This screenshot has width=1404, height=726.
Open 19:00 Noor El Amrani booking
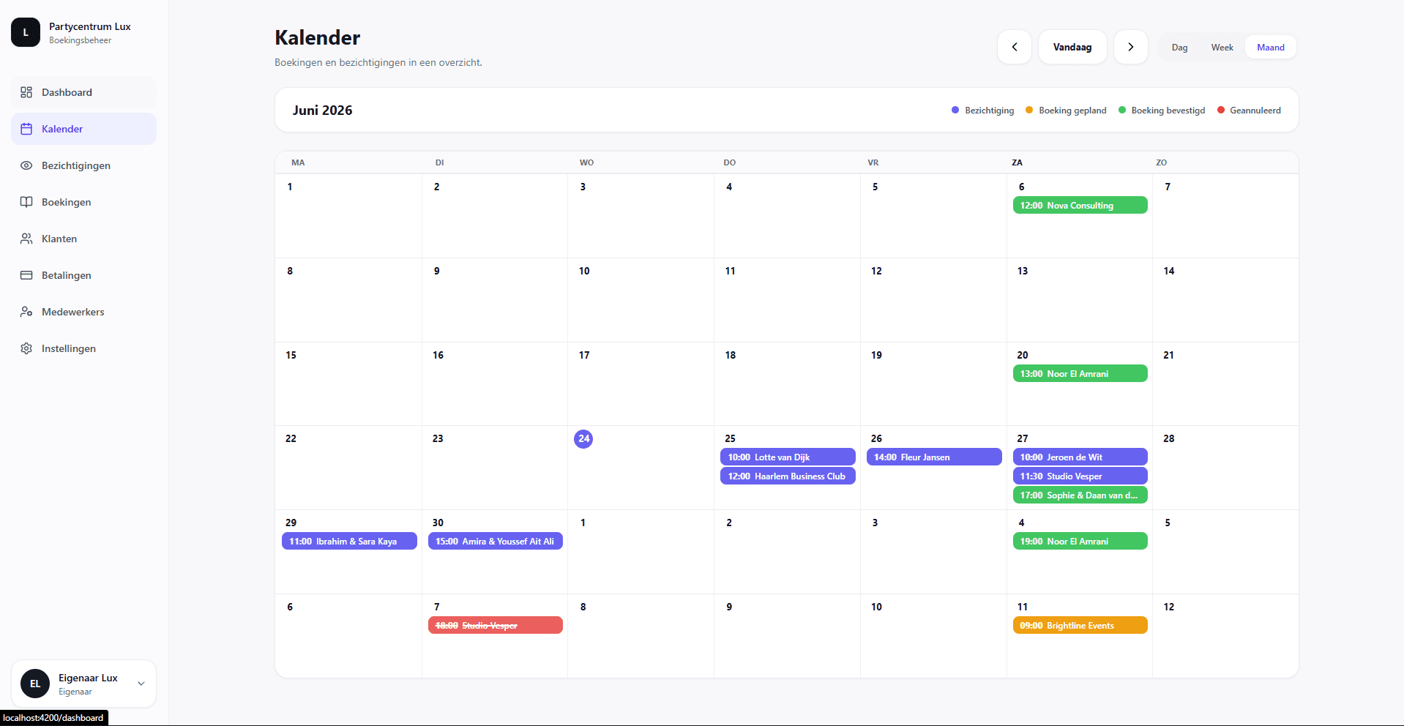[x=1080, y=541]
